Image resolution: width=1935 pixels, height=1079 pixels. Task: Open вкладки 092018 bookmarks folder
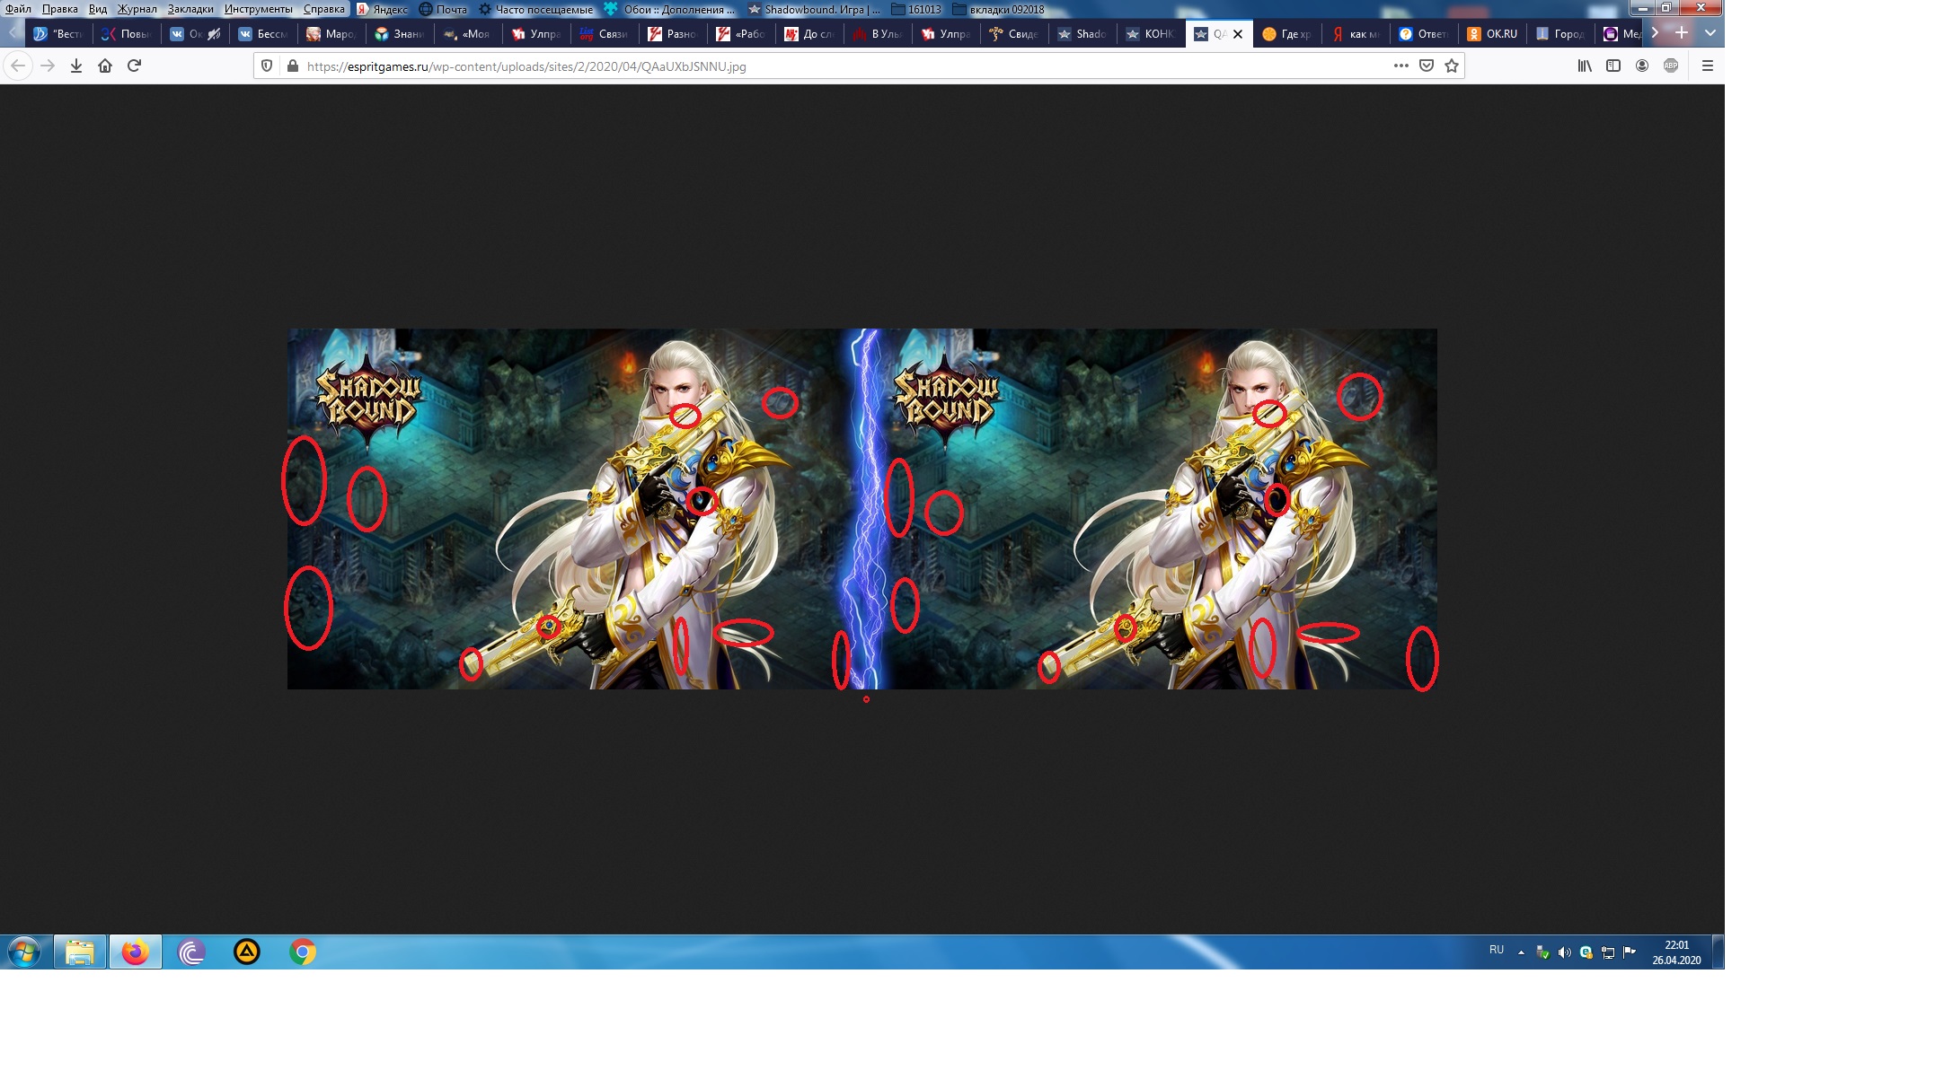(x=999, y=9)
